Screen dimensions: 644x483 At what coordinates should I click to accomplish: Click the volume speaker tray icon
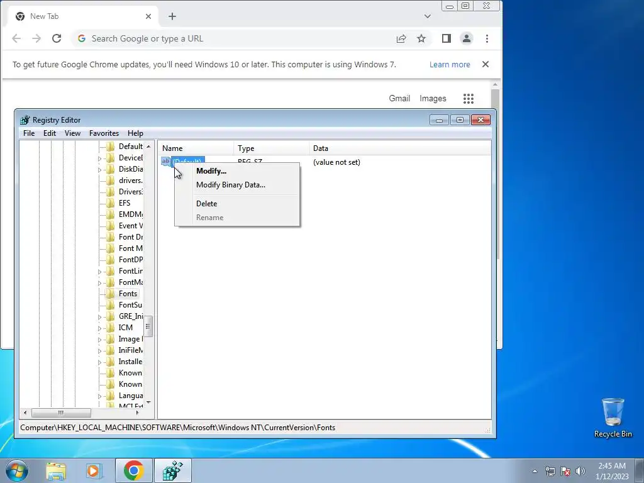(580, 470)
